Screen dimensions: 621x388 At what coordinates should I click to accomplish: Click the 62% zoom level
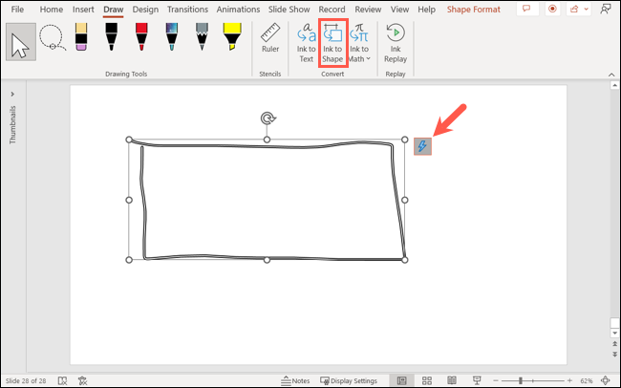pyautogui.click(x=587, y=381)
